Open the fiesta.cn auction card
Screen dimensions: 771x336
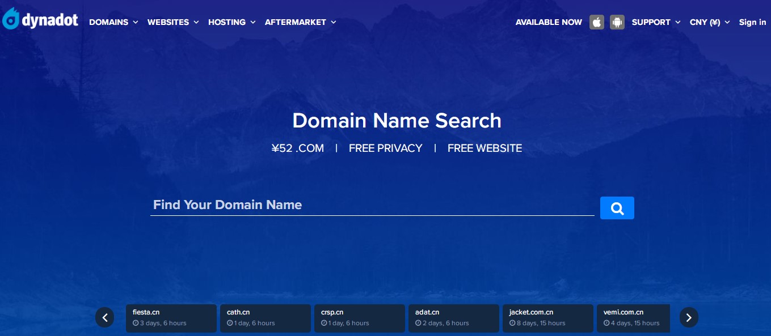171,318
